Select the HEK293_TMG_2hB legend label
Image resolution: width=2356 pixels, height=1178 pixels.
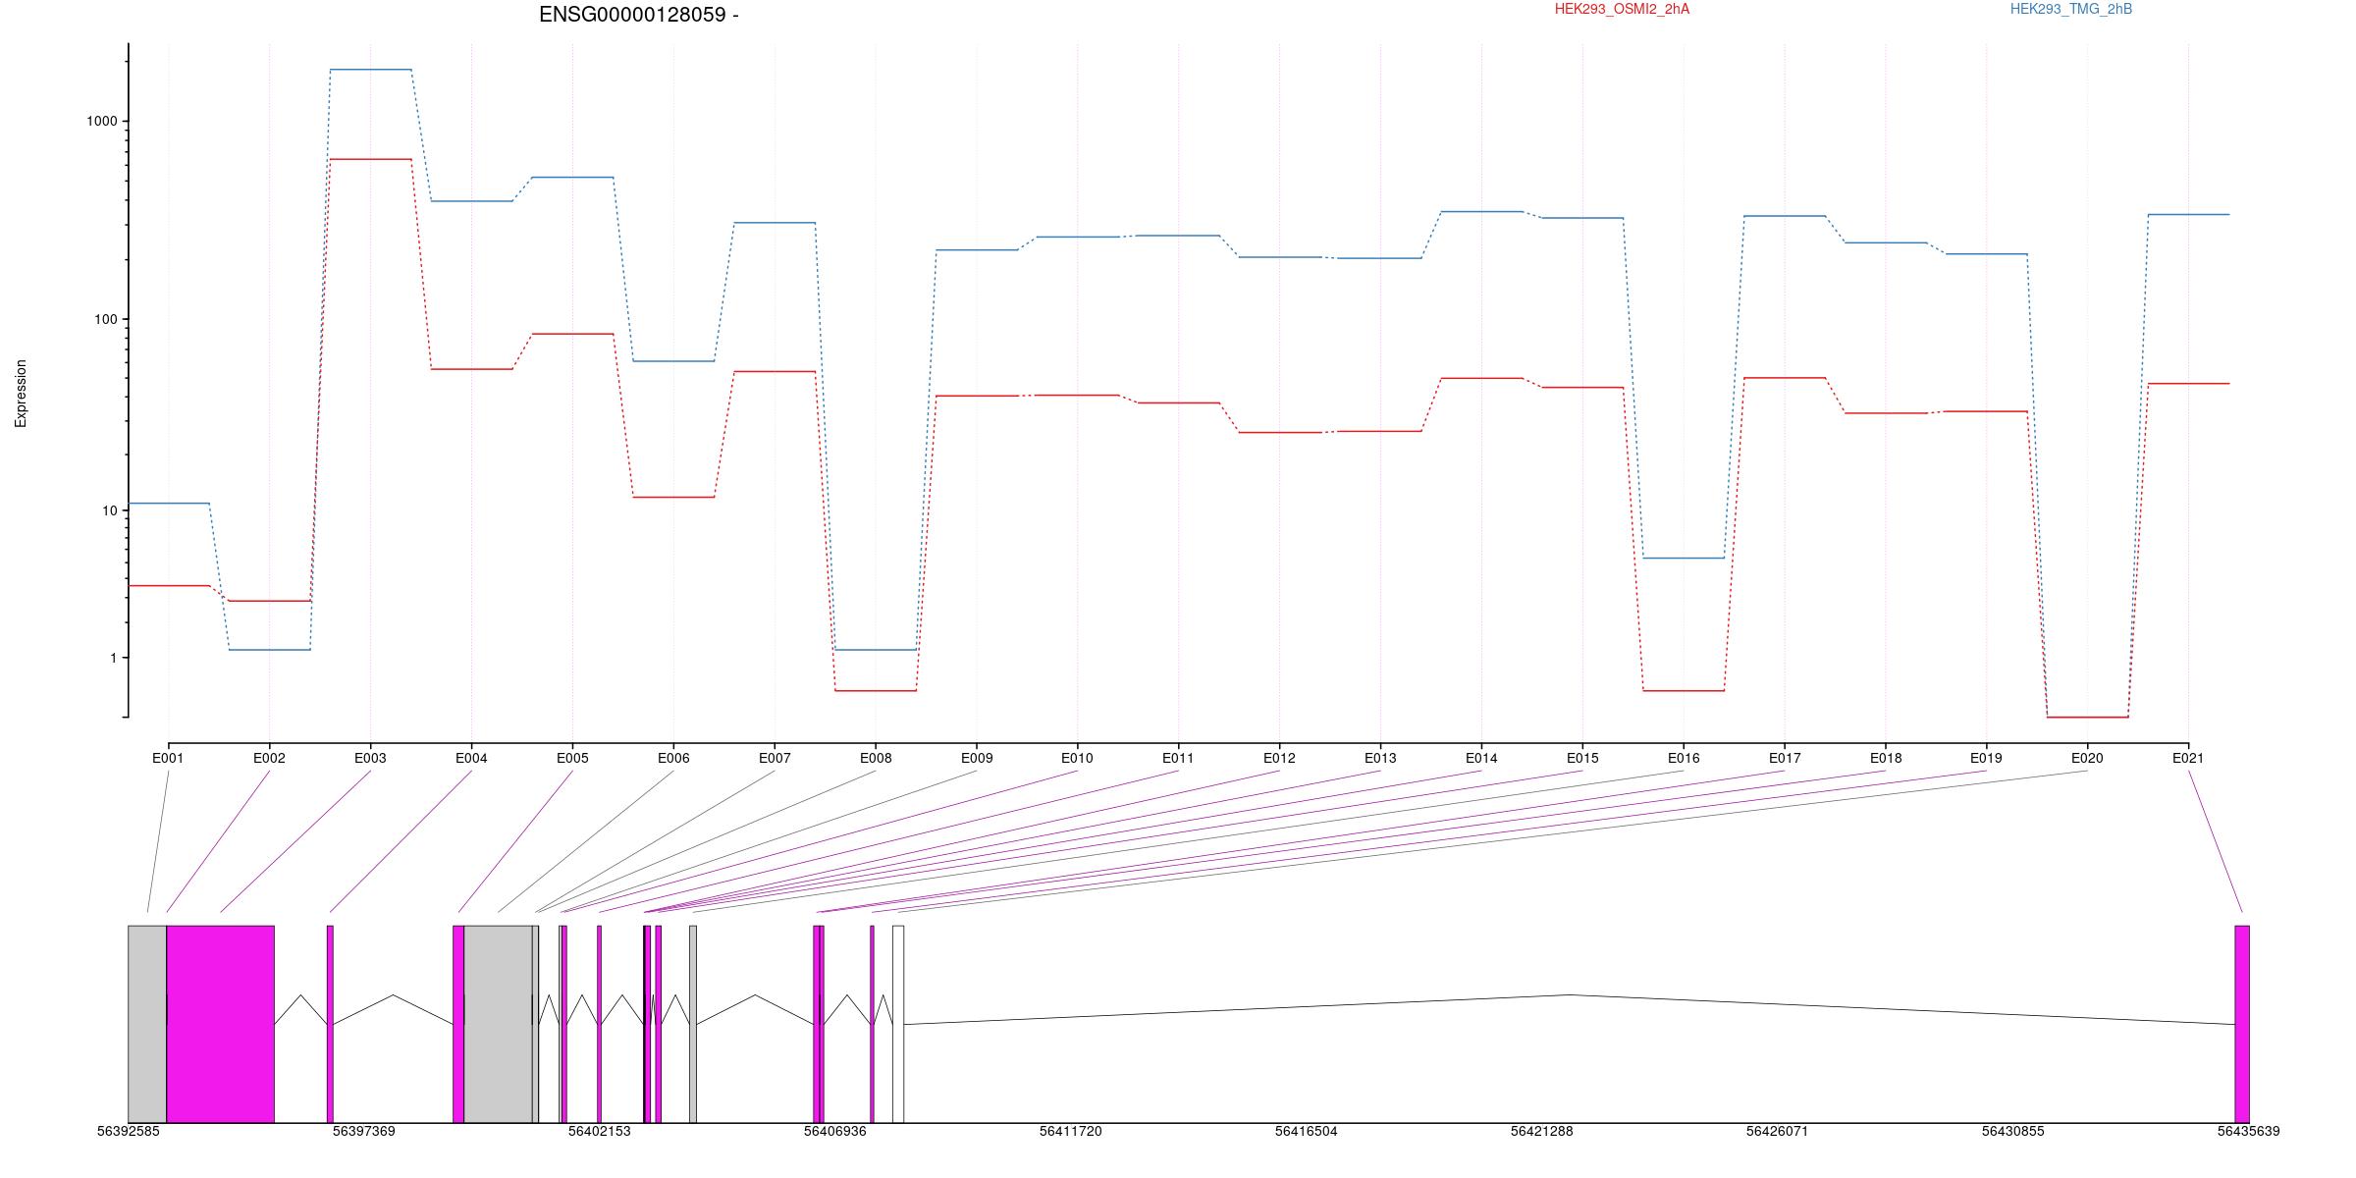(x=2071, y=9)
